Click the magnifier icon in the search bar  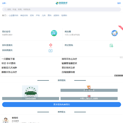pos(5,10)
